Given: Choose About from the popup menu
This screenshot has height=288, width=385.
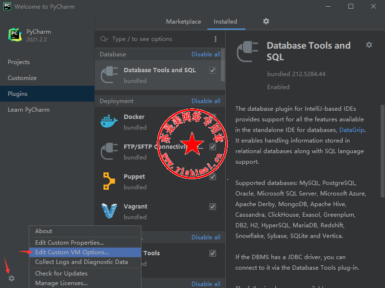Looking at the screenshot, I should 85,231.
